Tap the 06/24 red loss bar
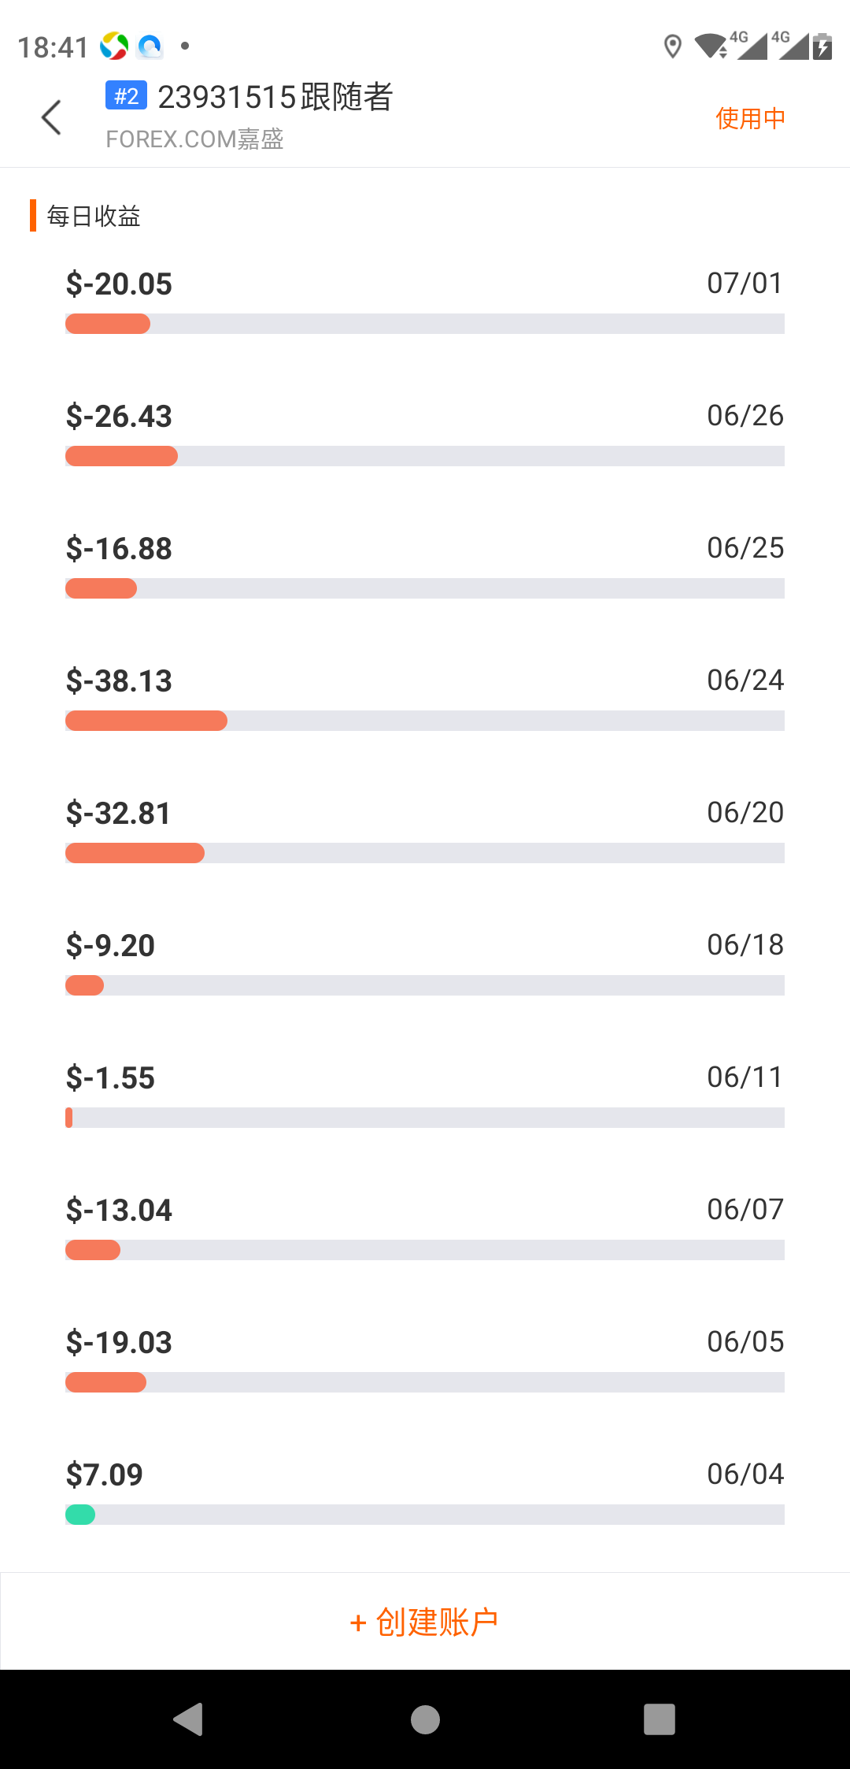Viewport: 850px width, 1769px height. tap(146, 721)
